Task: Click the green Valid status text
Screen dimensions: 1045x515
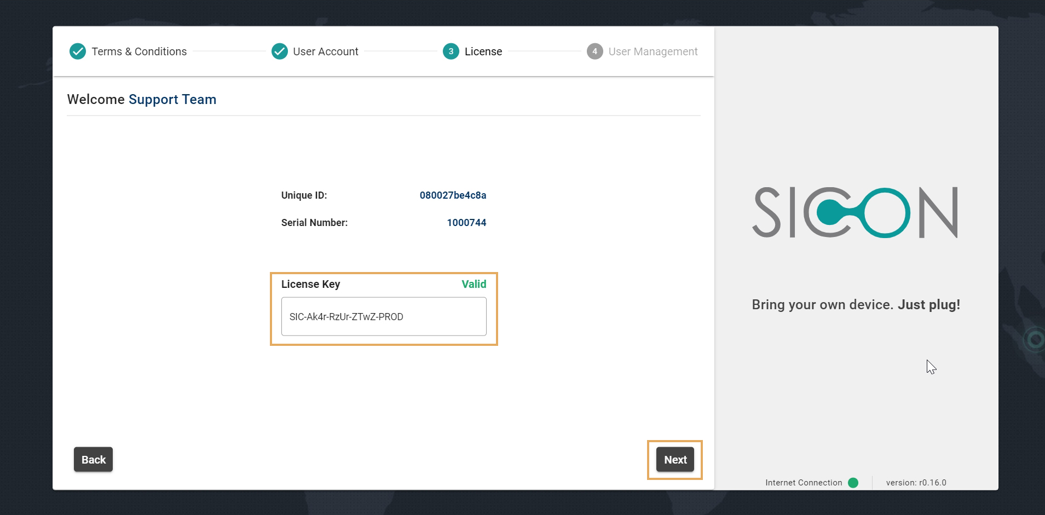Action: coord(474,284)
